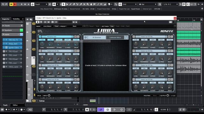Image resolution: width=204 pixels, height=114 pixels.
Task: Enable IR slot E button
Action: [134, 37]
